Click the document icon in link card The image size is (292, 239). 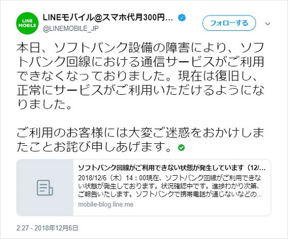pos(45,187)
